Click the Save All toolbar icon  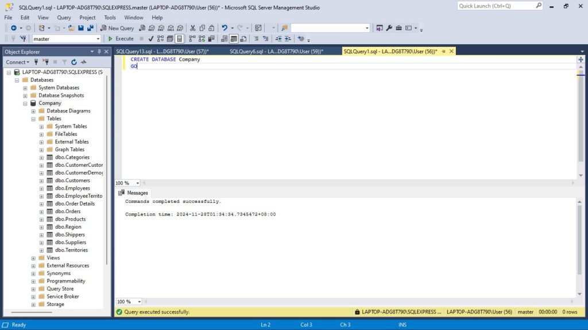[x=90, y=28]
